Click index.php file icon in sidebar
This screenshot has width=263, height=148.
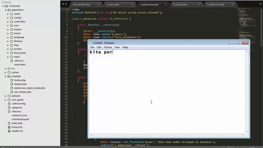coord(9,123)
